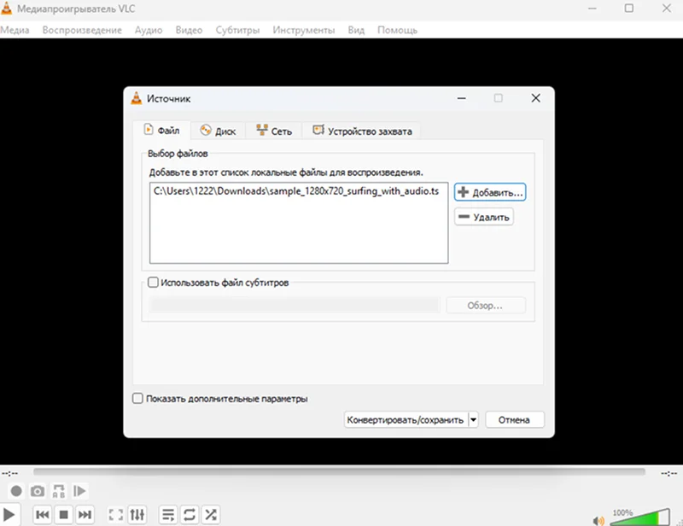Open the Вид menu
Image resolution: width=683 pixels, height=526 pixels.
(356, 30)
